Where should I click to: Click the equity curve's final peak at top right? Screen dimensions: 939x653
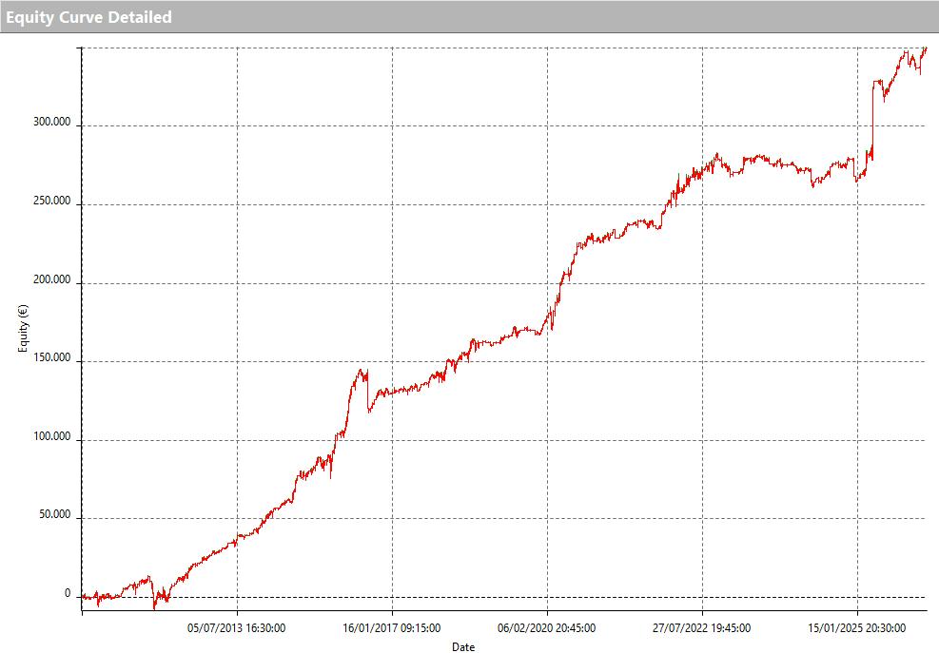click(924, 48)
